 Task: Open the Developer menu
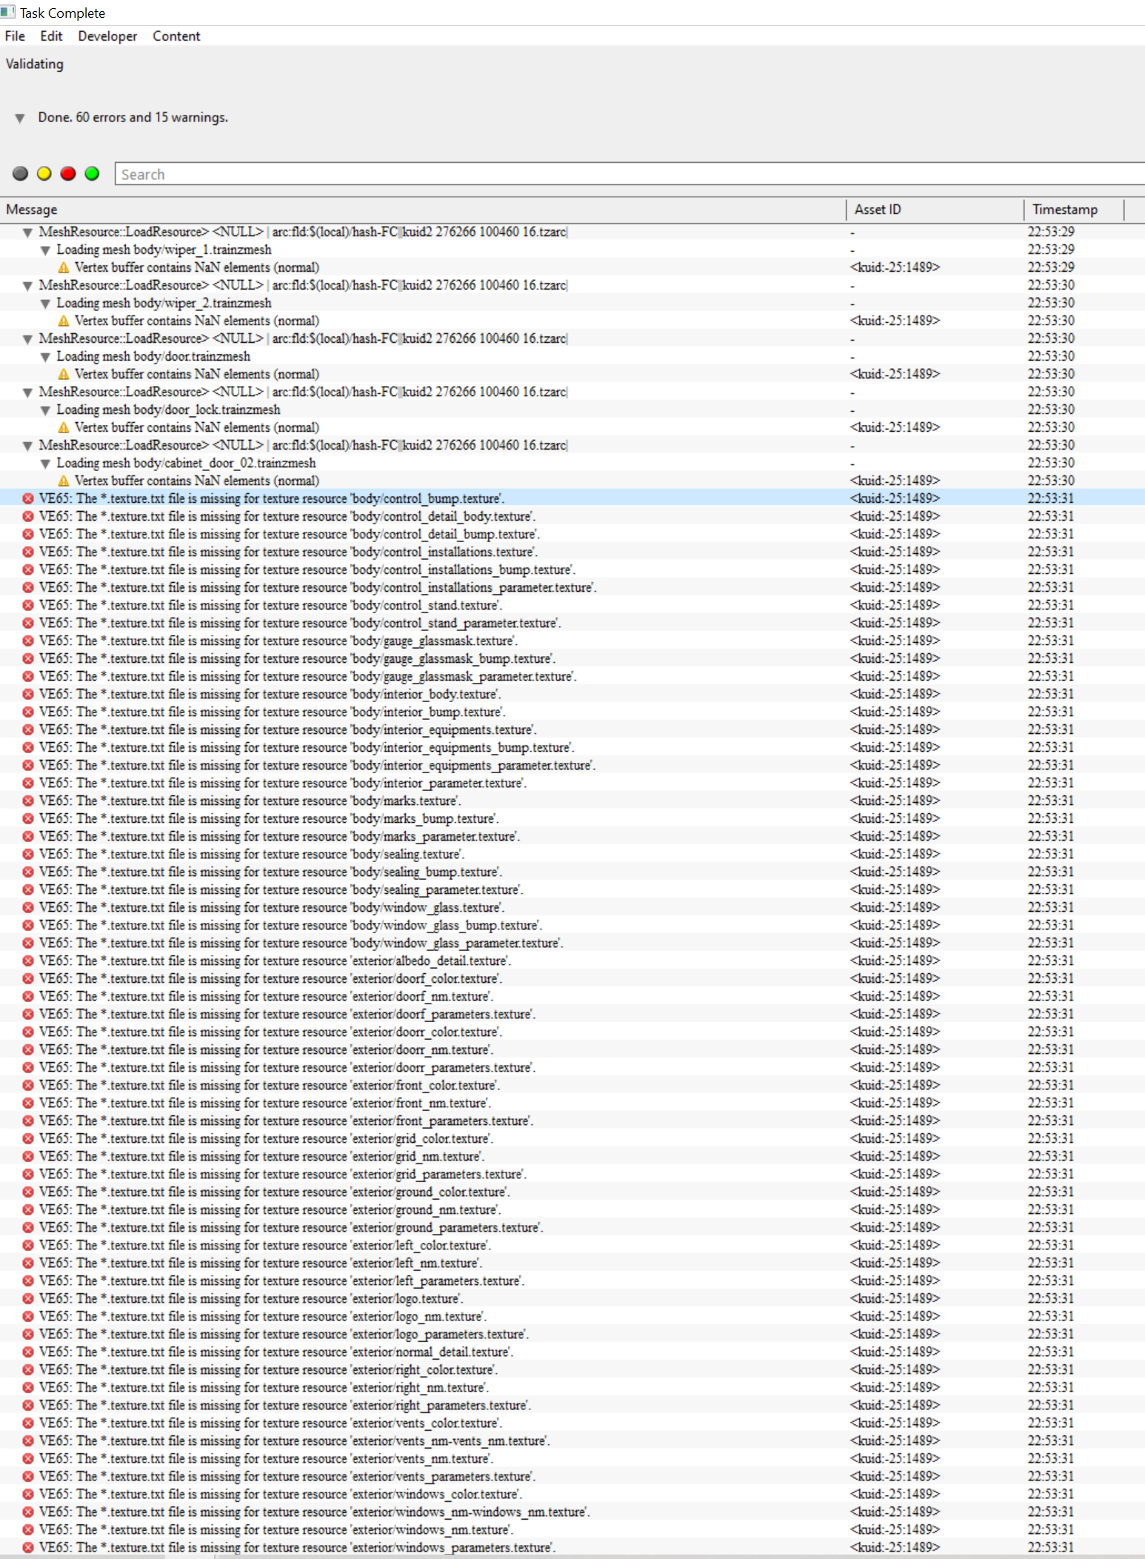click(107, 36)
